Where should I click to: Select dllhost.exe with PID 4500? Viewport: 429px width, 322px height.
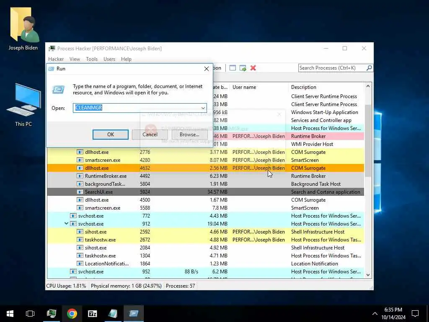pyautogui.click(x=205, y=200)
